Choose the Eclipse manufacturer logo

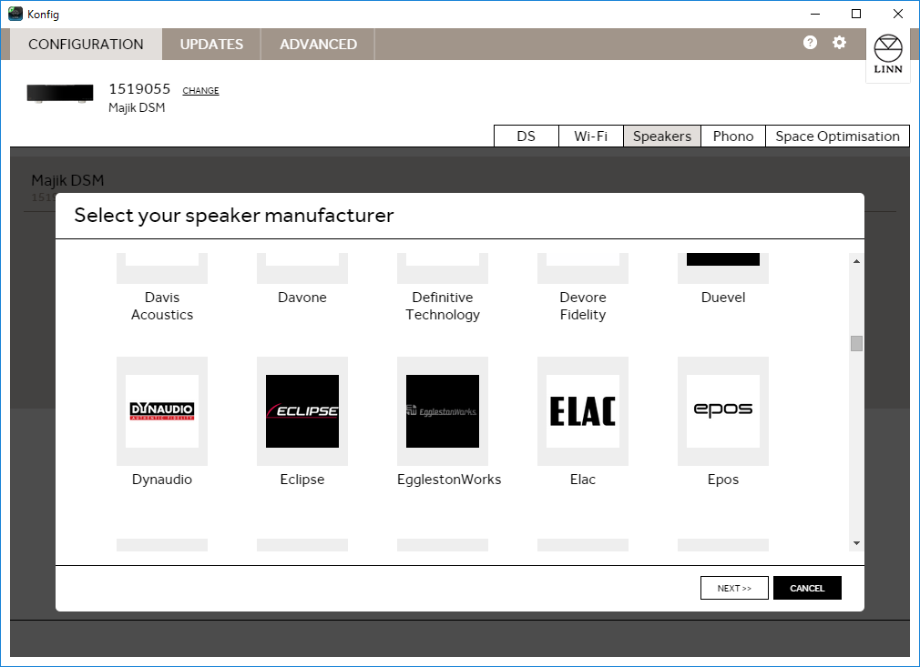click(302, 411)
